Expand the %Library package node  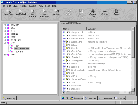click(5, 34)
